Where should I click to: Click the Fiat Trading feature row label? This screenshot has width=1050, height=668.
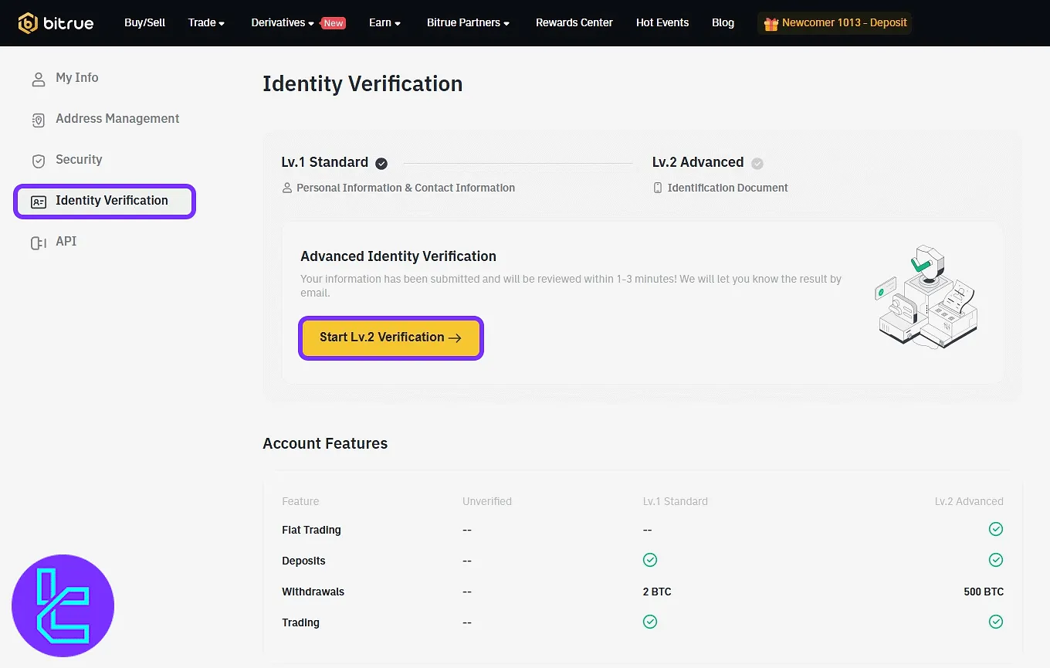pyautogui.click(x=311, y=531)
